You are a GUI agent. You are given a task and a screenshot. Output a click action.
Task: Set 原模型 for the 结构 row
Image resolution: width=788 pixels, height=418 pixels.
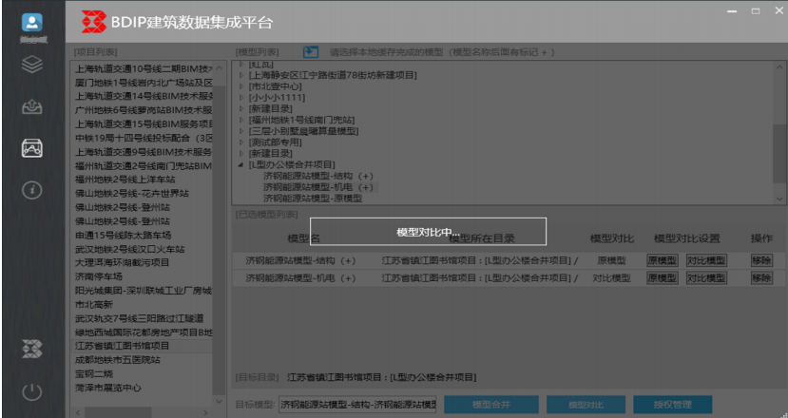click(x=662, y=260)
